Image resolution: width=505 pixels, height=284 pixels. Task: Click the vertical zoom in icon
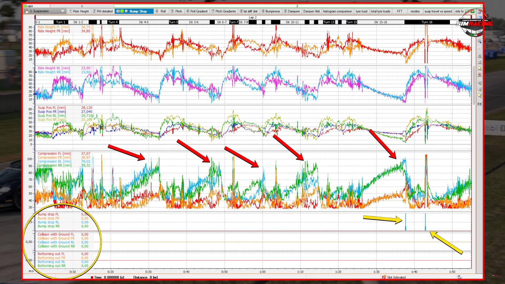(479, 83)
